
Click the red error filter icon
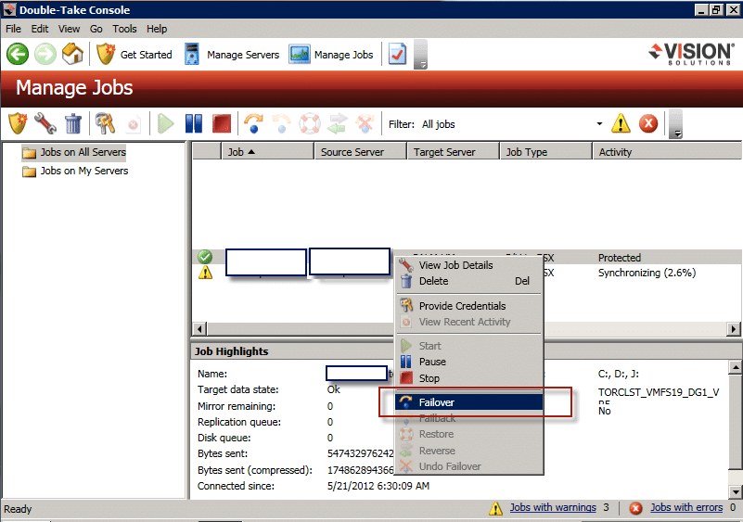[648, 124]
